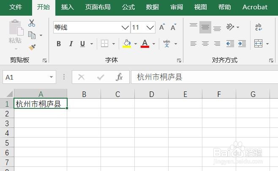Open font color dropdown arrow
The height and width of the screenshot is (171, 278).
point(154,44)
